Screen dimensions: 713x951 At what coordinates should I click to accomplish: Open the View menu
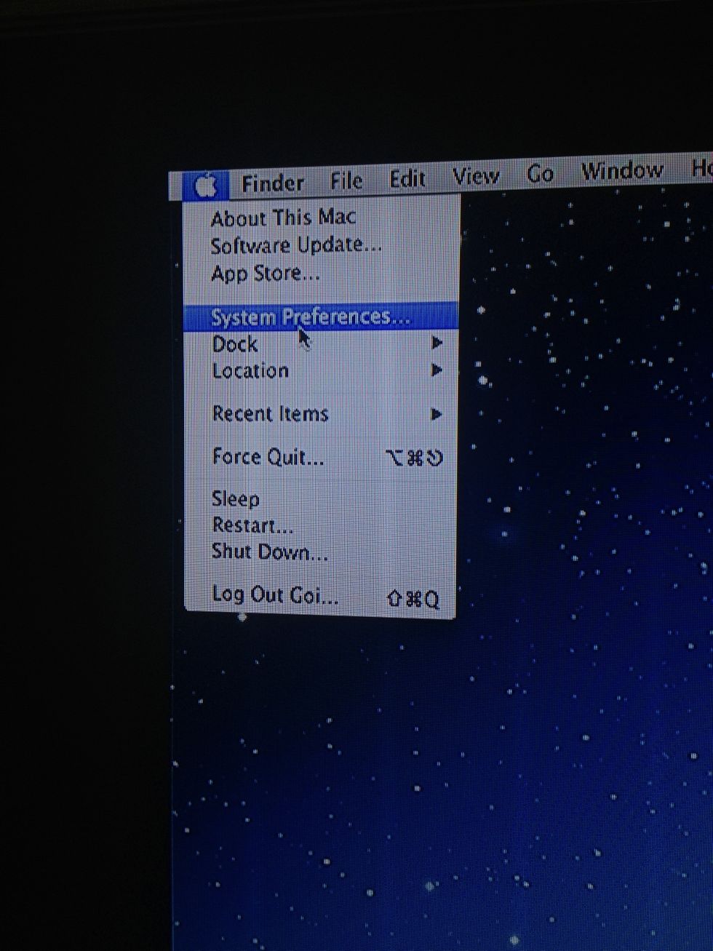click(x=475, y=175)
